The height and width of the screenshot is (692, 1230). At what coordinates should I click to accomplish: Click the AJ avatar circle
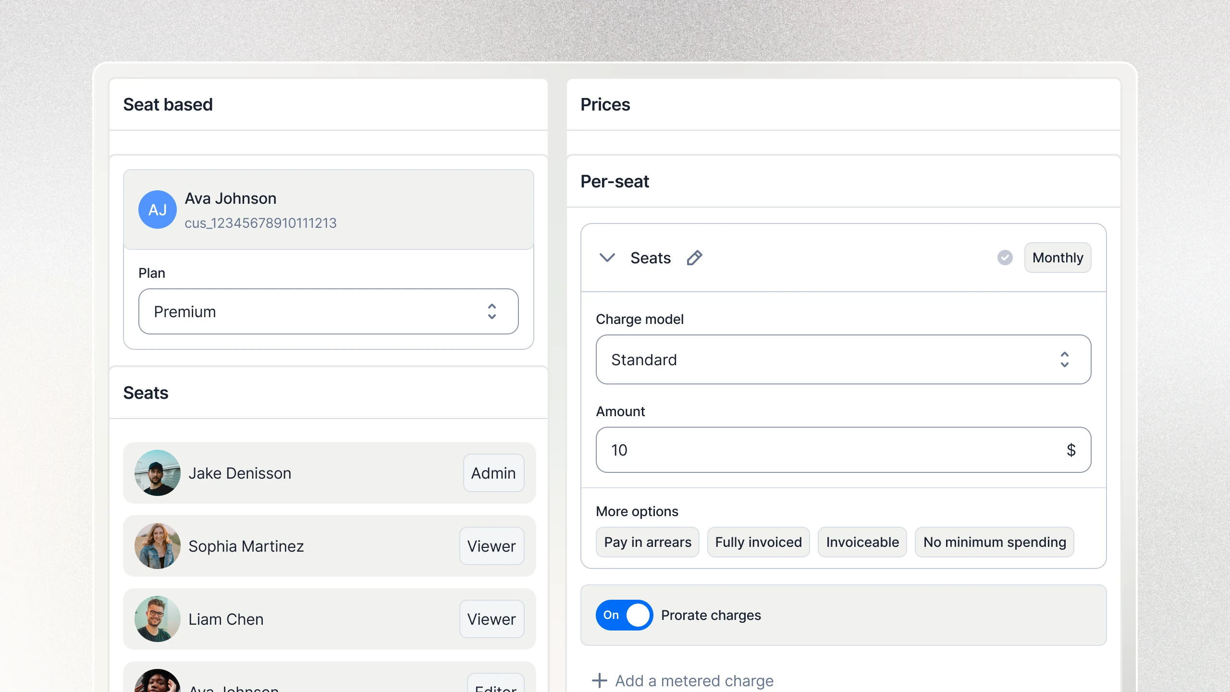[158, 210]
